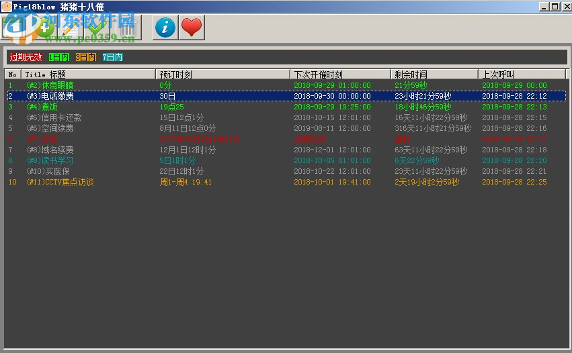Select the (#9)读书学习 reminder row
Image resolution: width=572 pixels, height=353 pixels.
point(286,160)
